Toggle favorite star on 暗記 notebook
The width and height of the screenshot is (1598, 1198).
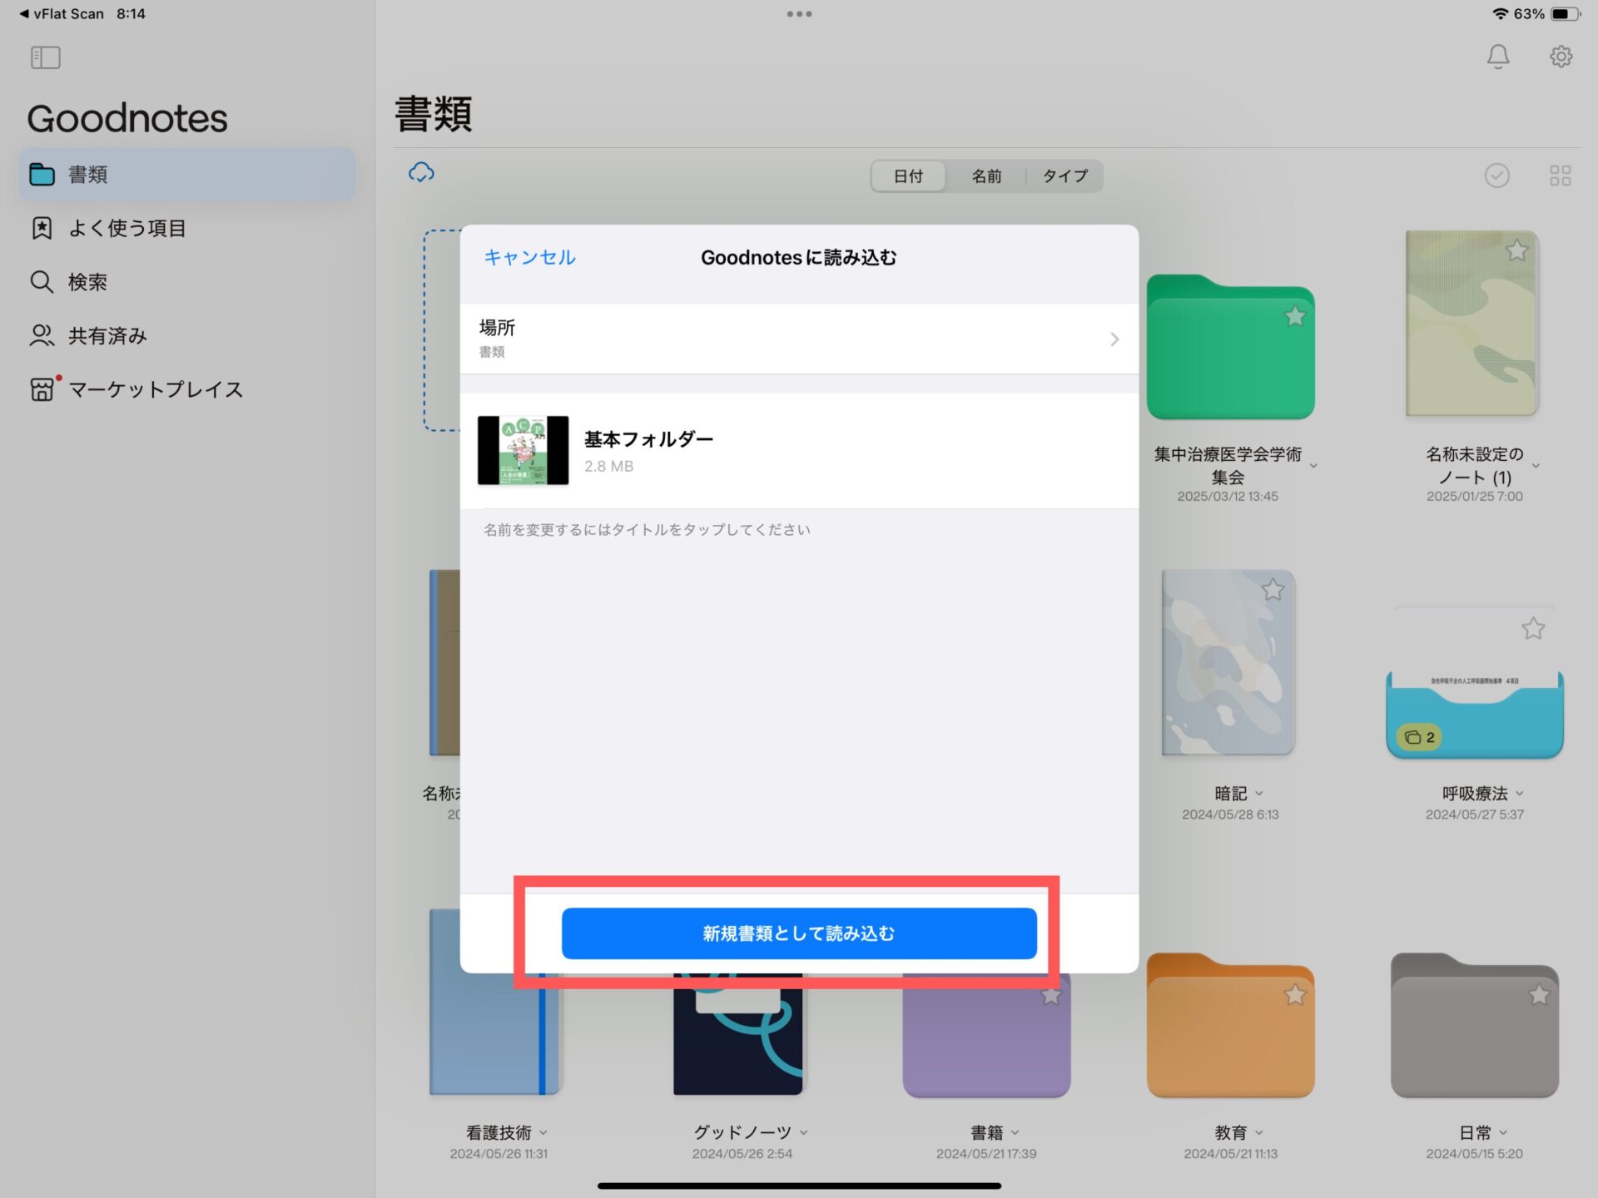(1273, 590)
